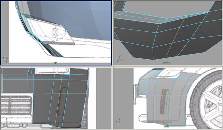This screenshot has width=223, height=130.
Task: Click the 'persp' viewport label
Action: pyautogui.click(x=167, y=62)
